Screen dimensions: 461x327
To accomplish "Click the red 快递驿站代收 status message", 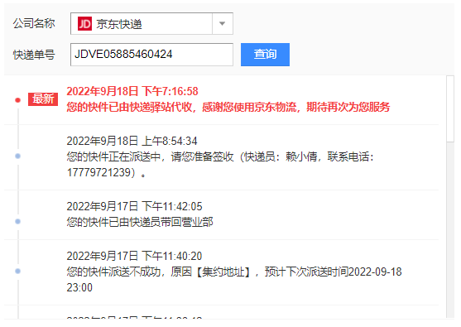I will click(228, 107).
